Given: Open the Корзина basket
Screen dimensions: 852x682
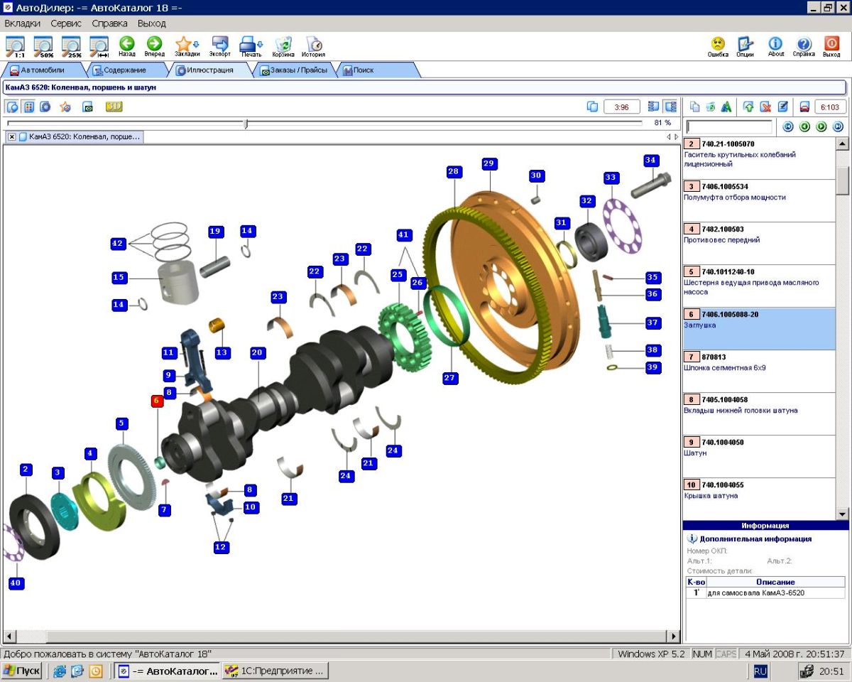Looking at the screenshot, I should click(283, 47).
